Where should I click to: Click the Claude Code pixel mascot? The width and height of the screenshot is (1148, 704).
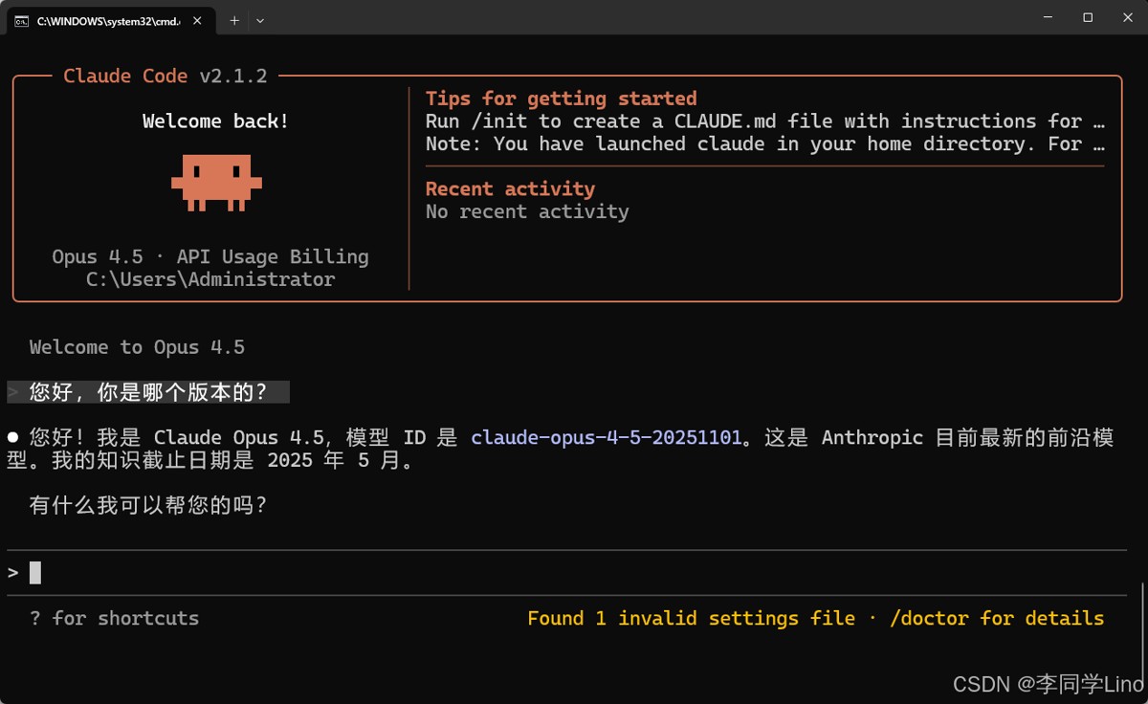click(x=216, y=183)
